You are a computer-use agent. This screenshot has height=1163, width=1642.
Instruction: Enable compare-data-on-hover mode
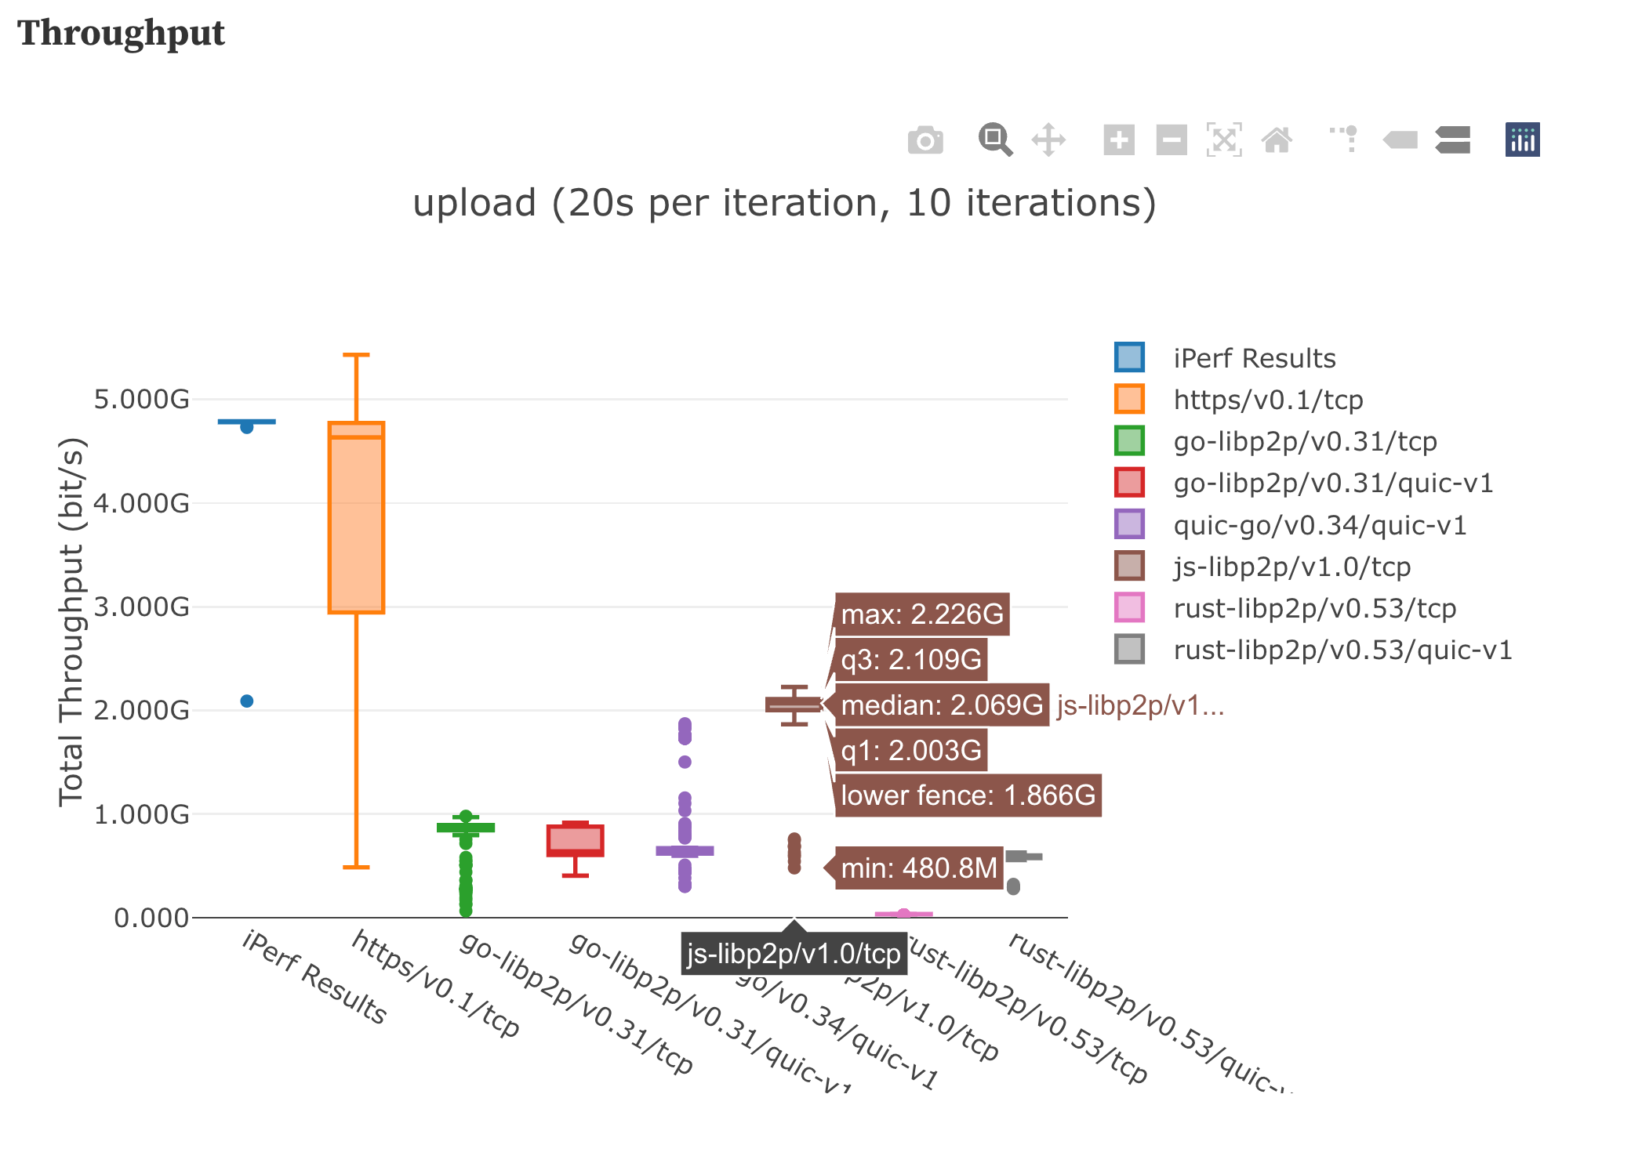(x=1452, y=139)
